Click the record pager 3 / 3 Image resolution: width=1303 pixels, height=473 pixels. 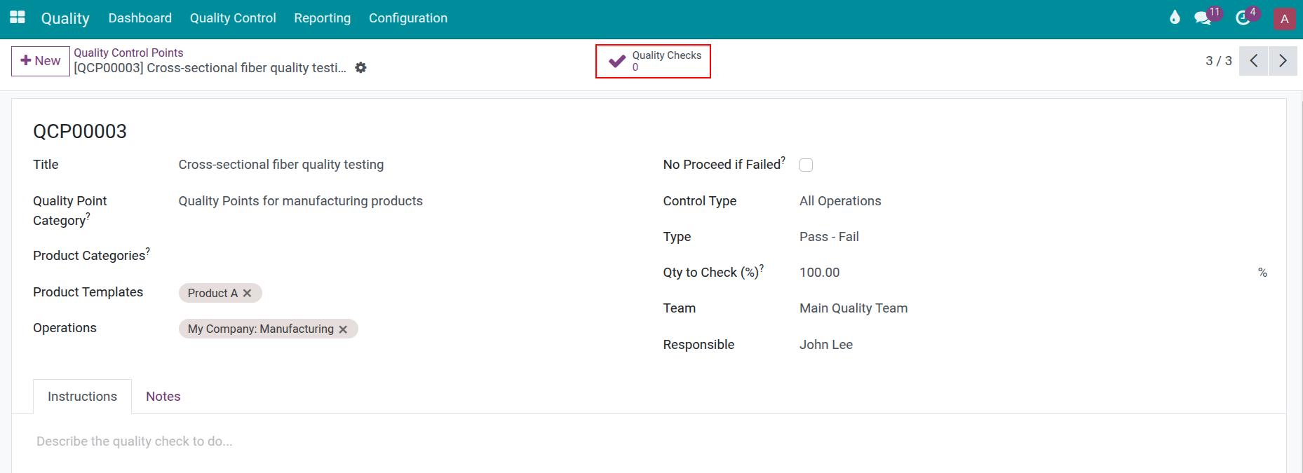tap(1218, 61)
